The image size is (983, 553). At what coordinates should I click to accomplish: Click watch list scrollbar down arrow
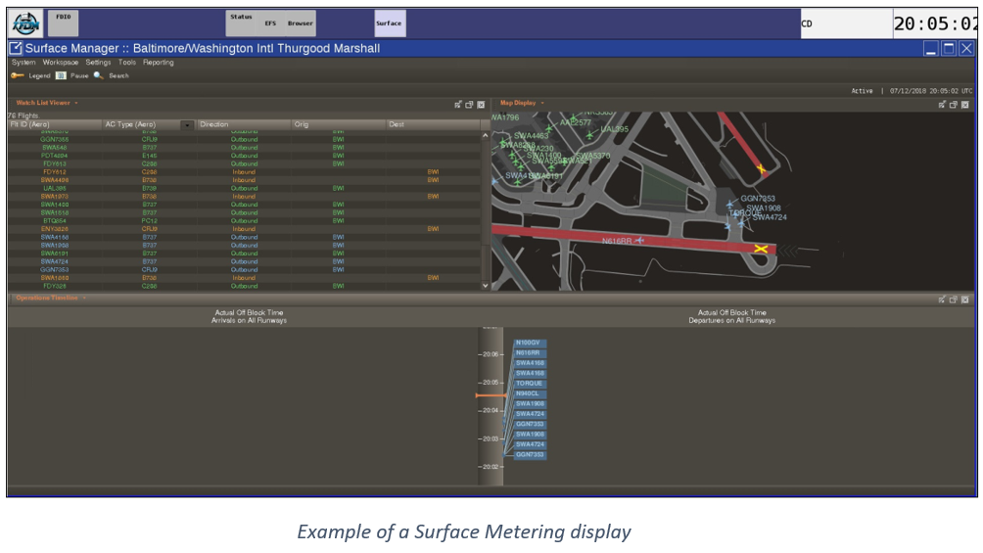(485, 285)
